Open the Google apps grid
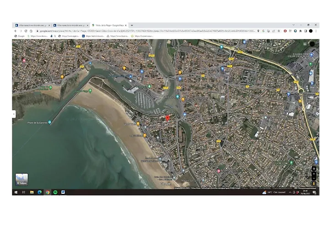This screenshot has height=229, width=320. coord(305,44)
